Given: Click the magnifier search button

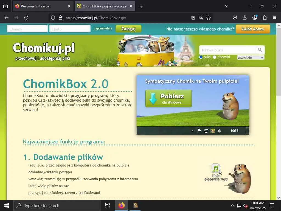Looking at the screenshot, I should (x=260, y=50).
